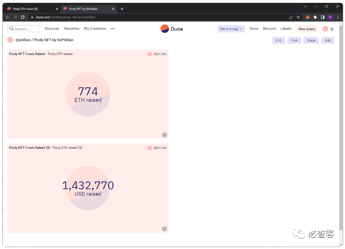Image resolution: width=345 pixels, height=249 pixels.
Task: Toggle the browser side panel icon
Action: (323, 17)
